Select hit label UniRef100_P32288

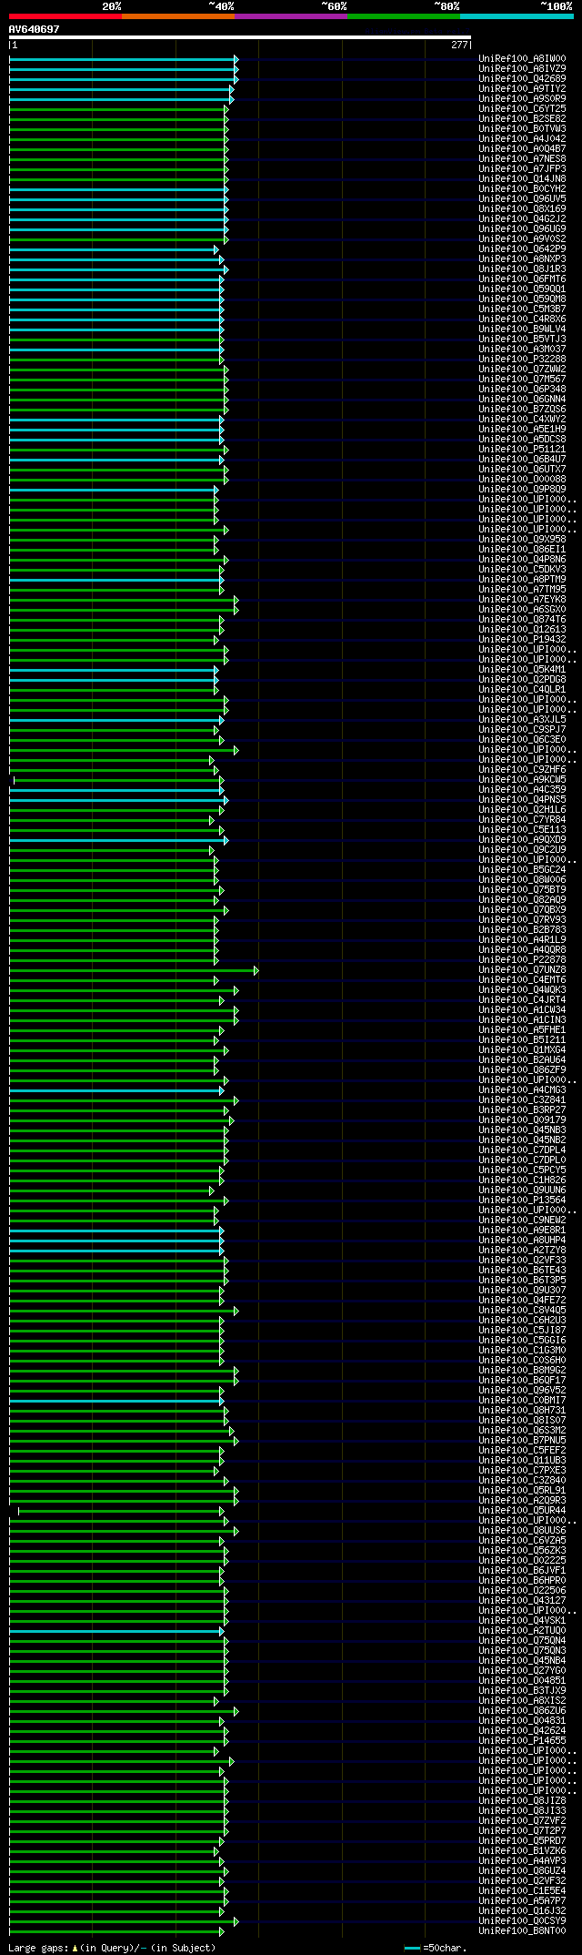click(522, 360)
